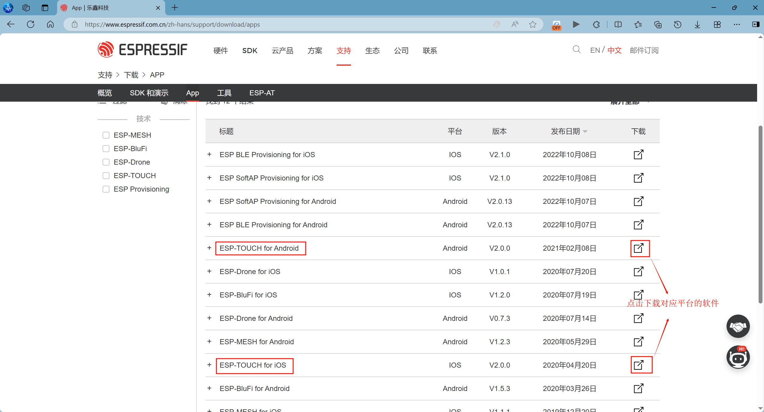
Task: Open browser collections
Action: click(x=658, y=24)
